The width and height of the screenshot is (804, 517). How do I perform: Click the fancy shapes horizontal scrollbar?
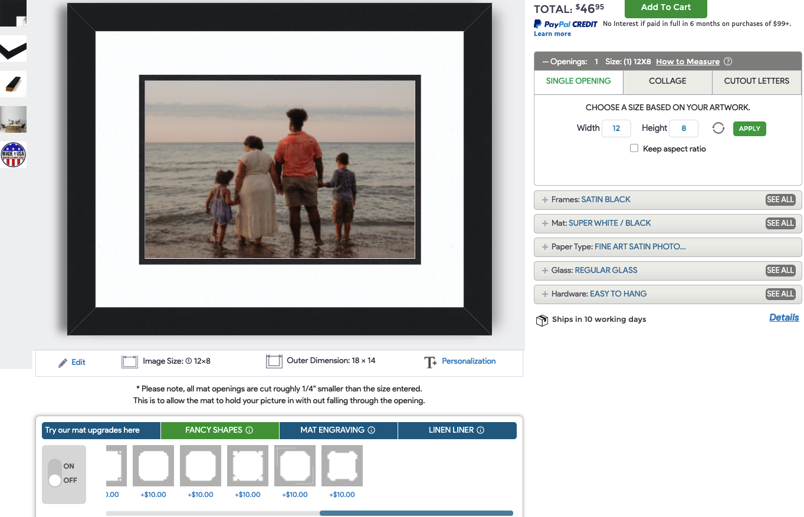click(416, 513)
